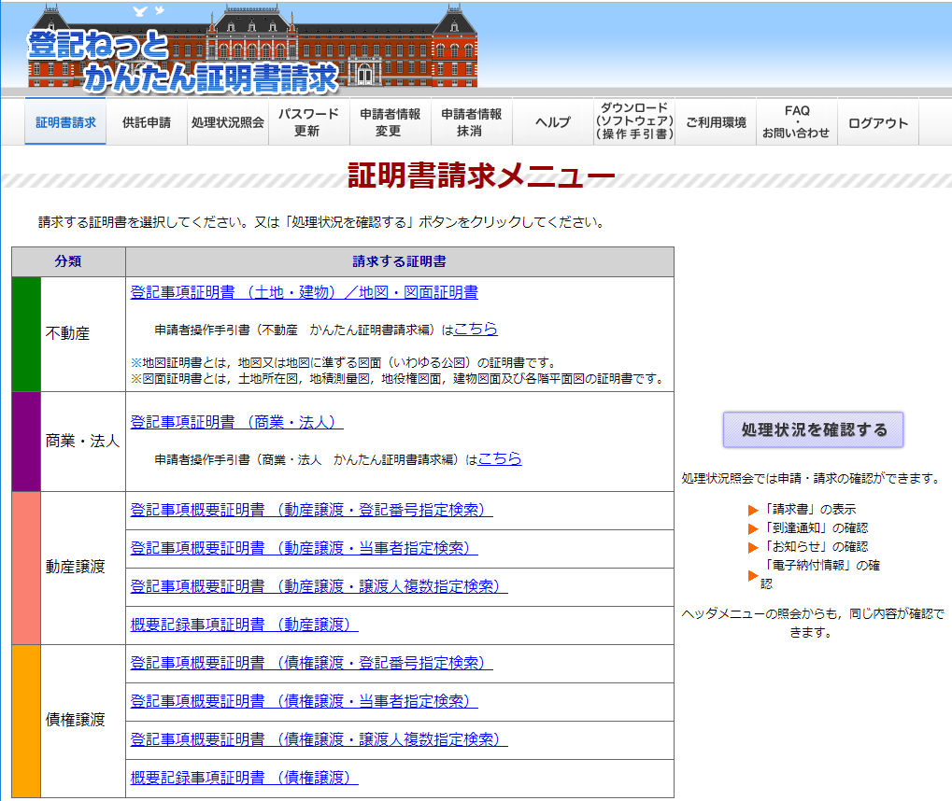
Task: View ご利用環境 page
Action: click(x=716, y=122)
